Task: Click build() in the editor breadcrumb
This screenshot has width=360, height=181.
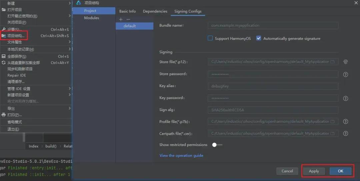Action: (51, 146)
